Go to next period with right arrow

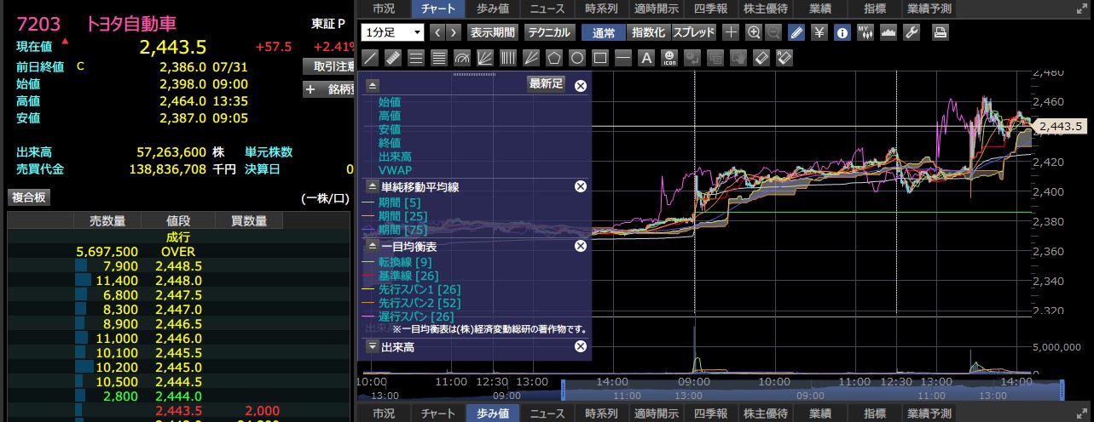tap(454, 33)
